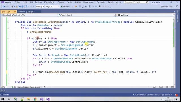Click the active Visual Studio taskbar icon
Screen dimensions: 181x102
tap(48, 99)
